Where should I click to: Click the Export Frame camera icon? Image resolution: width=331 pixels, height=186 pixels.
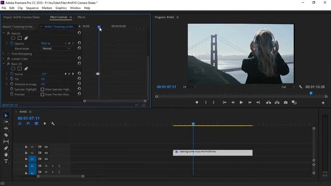click(x=285, y=102)
